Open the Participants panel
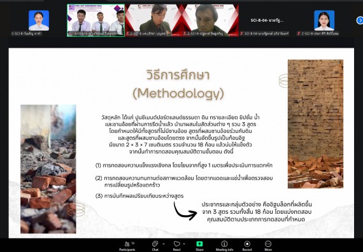This screenshot has height=252, width=363. 127,246
